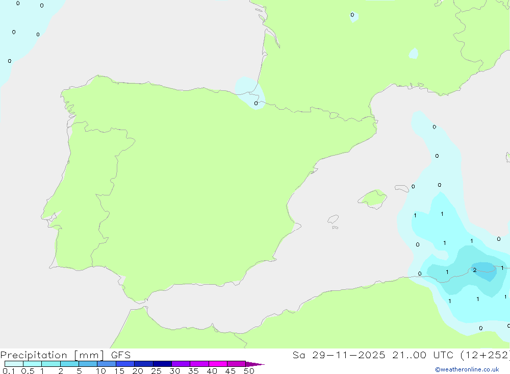
Task: Click the 35–40 mm violet legend box
Action: pyautogui.click(x=199, y=364)
